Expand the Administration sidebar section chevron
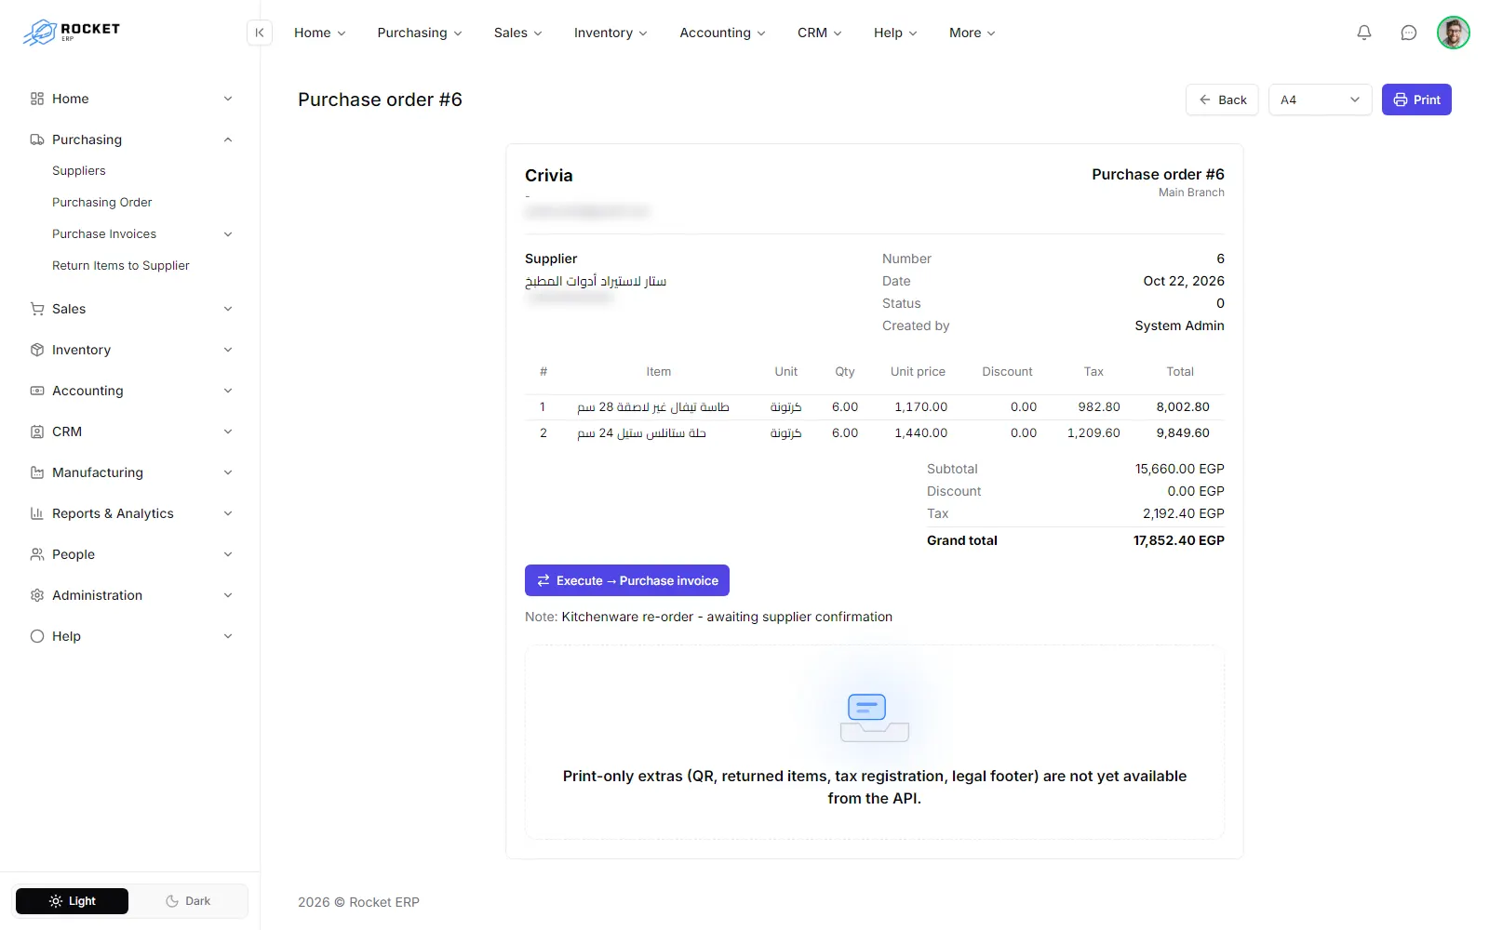Screen dimensions: 1489x930 (x=228, y=595)
